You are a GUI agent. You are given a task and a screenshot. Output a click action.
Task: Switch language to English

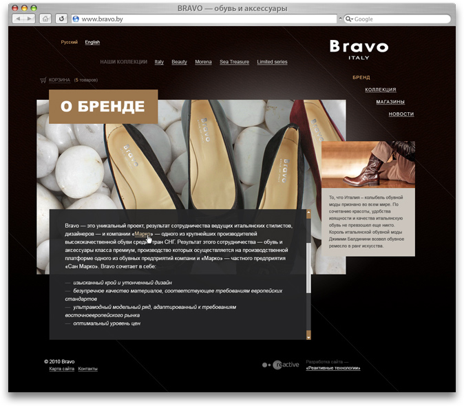(92, 42)
